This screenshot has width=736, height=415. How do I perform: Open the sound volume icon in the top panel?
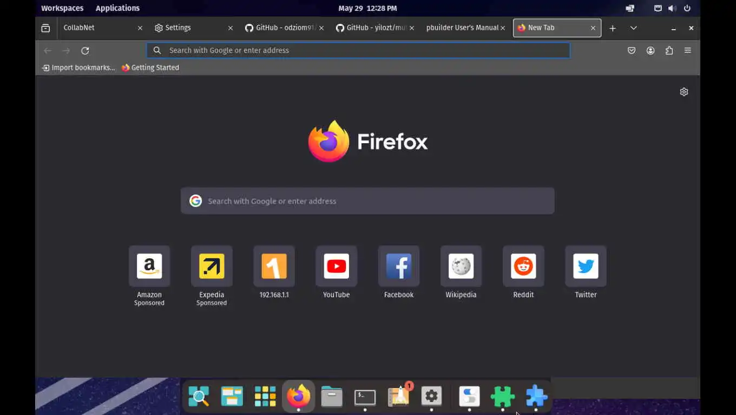[672, 8]
